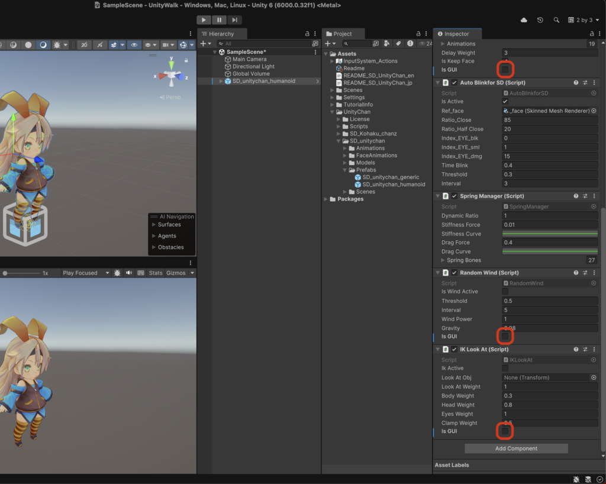Select SD_unitychan_generic prefab
The image size is (606, 484).
click(x=391, y=178)
